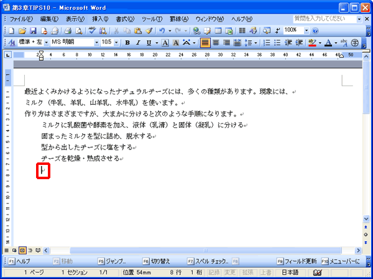Open Styles and Formatting pane
Image resolution: width=373 pixels, height=279 pixels.
(11, 43)
